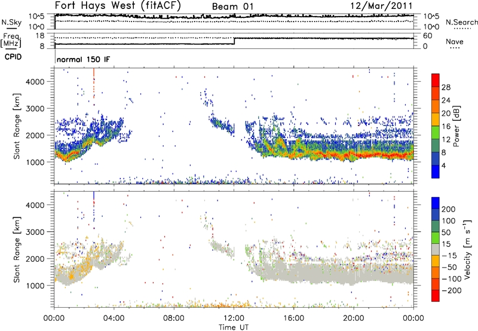The width and height of the screenshot is (478, 331).
Task: Click the '-50' velocity colorbar label
Action: coord(449,267)
